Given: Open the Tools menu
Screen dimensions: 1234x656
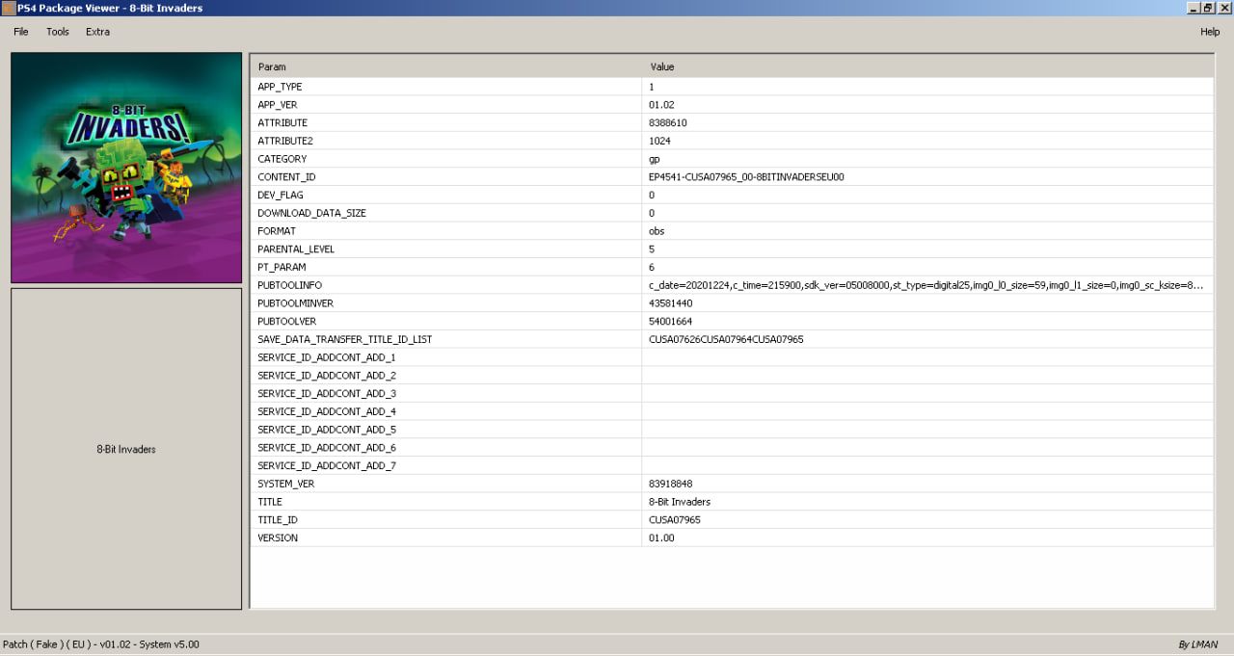Looking at the screenshot, I should pos(58,32).
